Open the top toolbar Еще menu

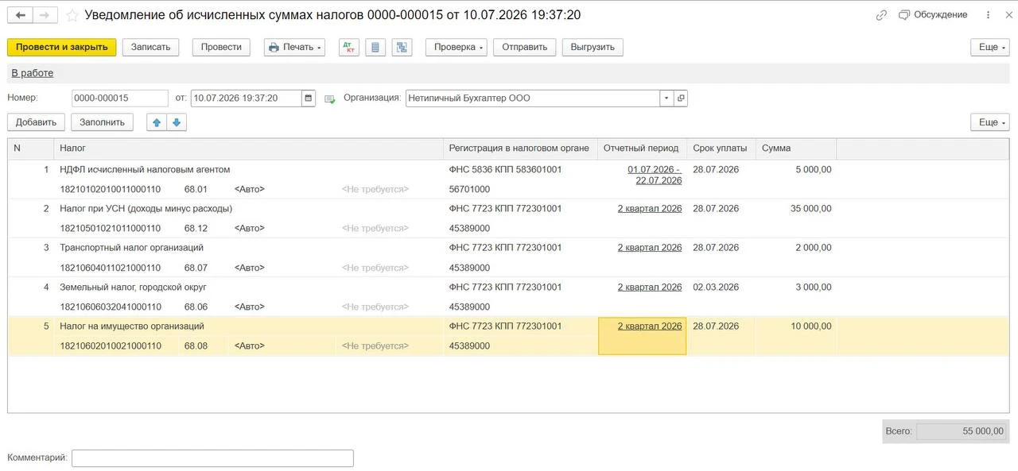point(989,47)
